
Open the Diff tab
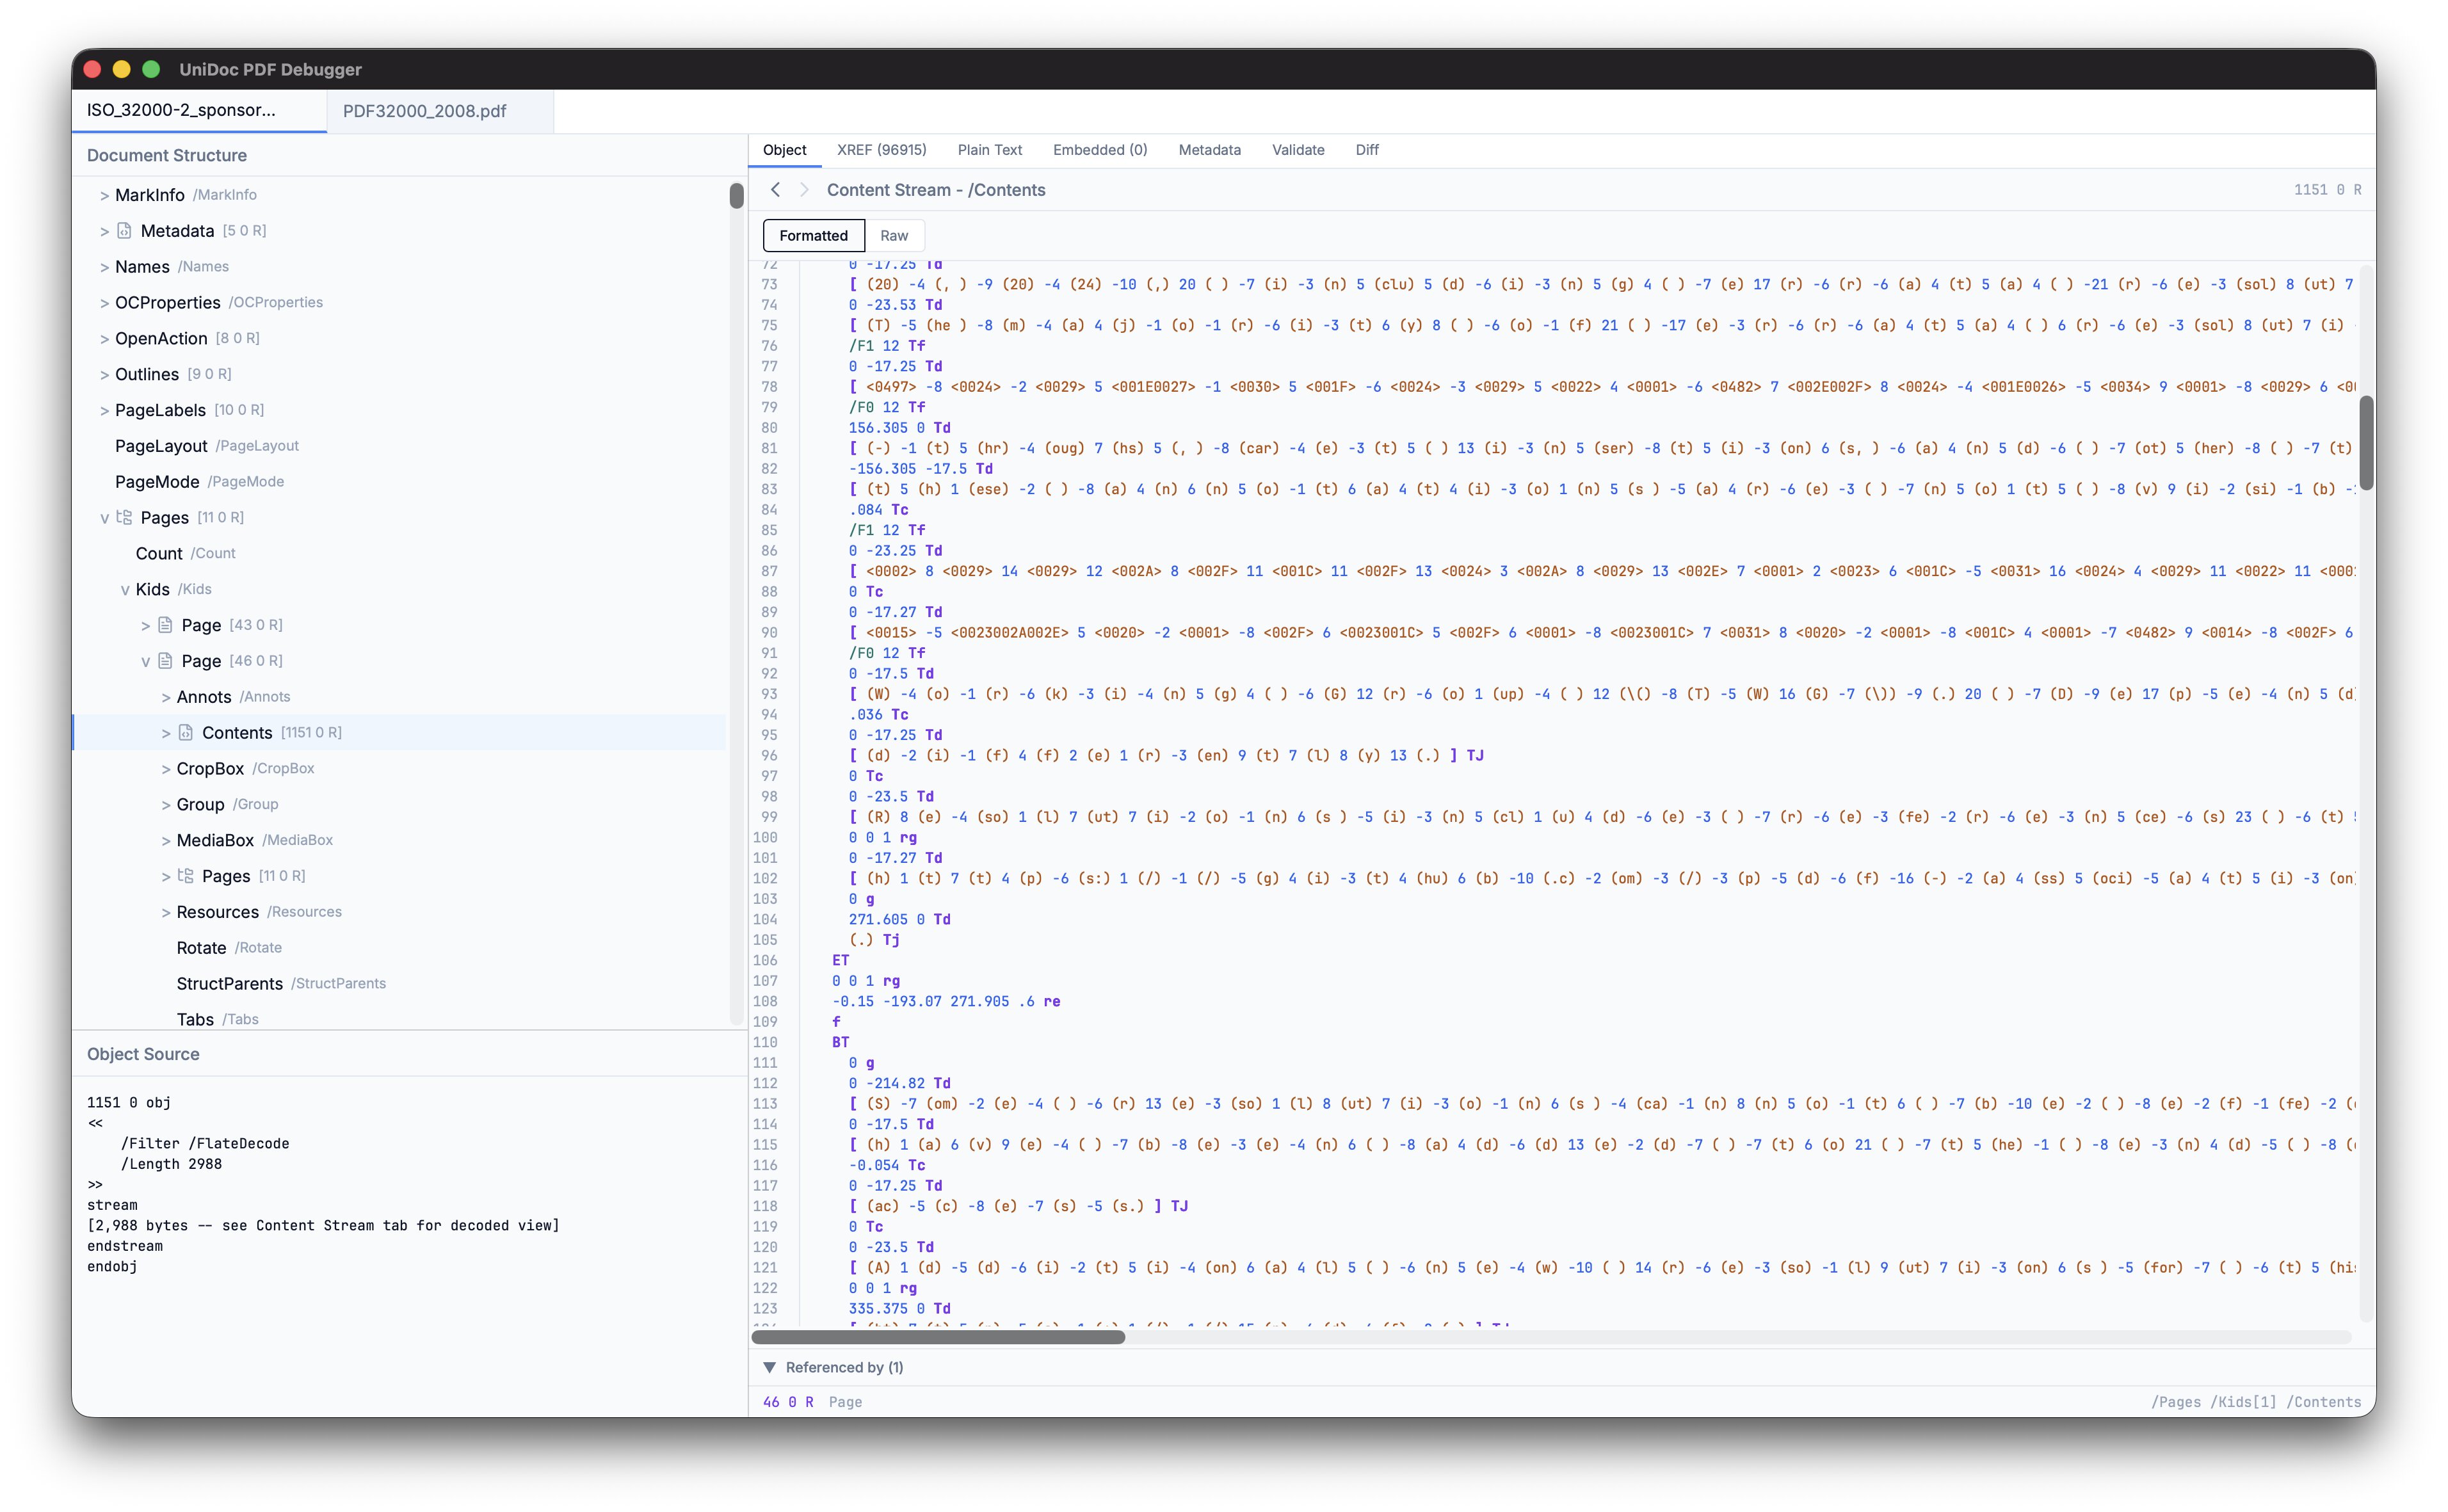point(1367,150)
